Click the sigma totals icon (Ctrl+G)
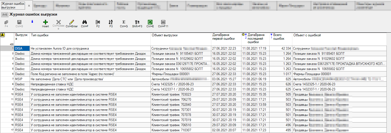 tap(124, 22)
